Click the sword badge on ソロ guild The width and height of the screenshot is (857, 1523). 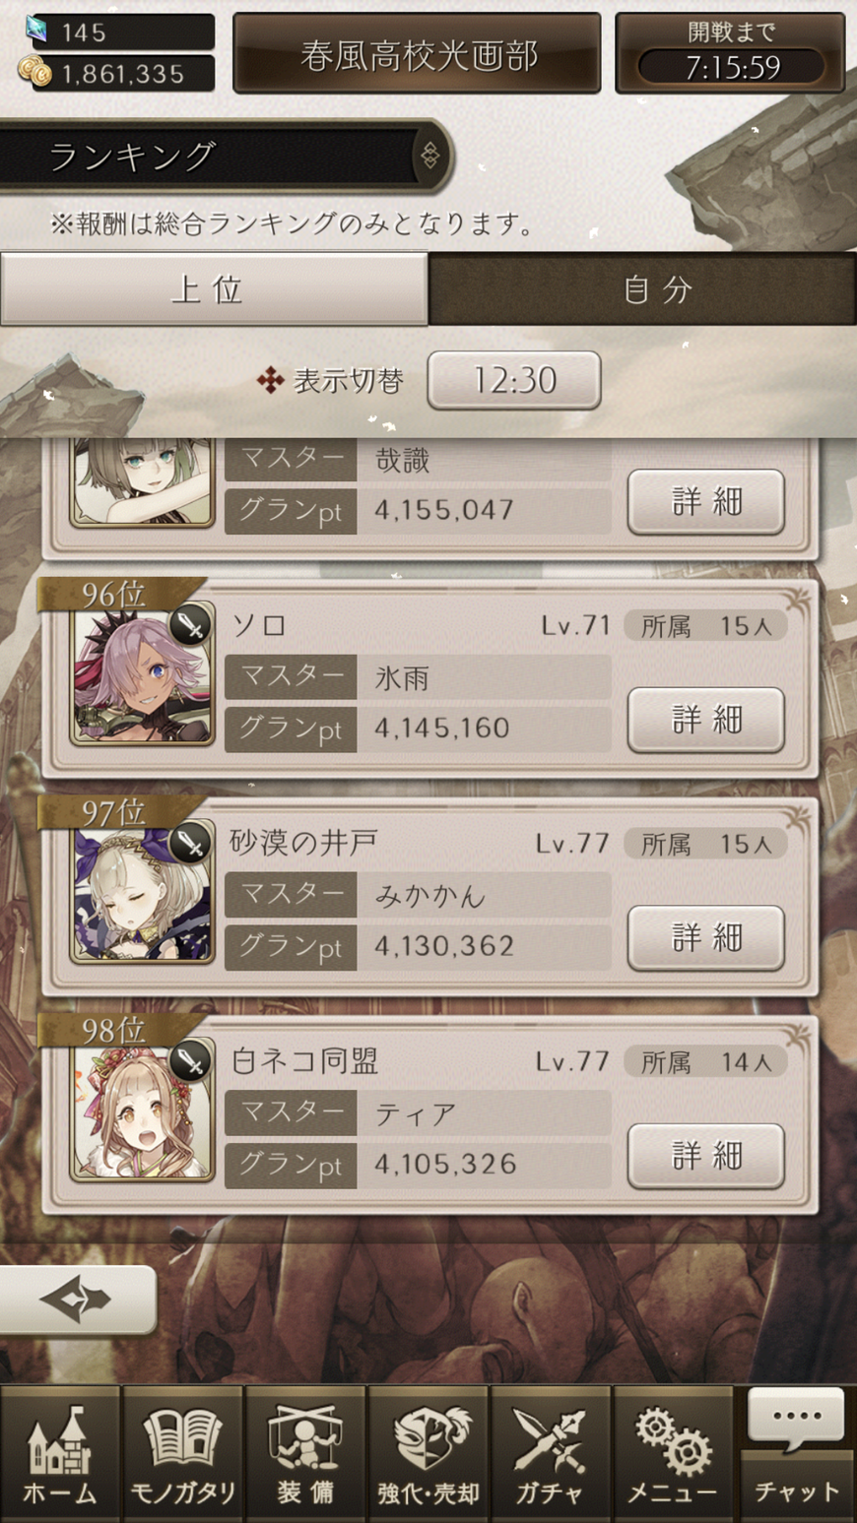[x=191, y=624]
